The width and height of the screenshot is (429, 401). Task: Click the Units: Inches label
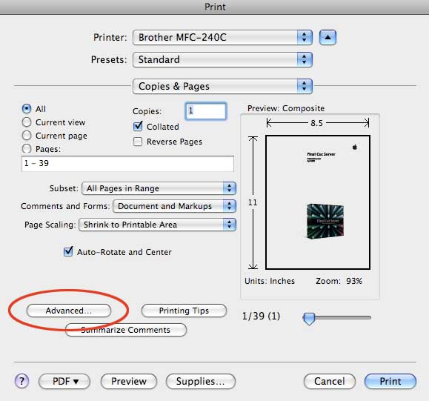(x=270, y=281)
